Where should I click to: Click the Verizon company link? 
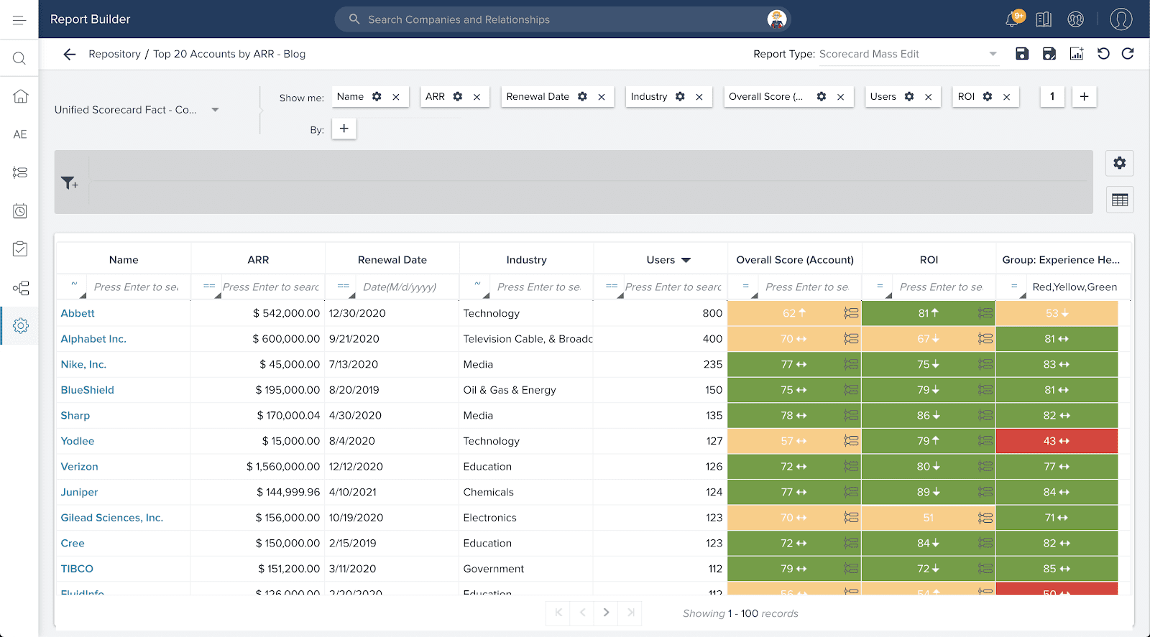79,467
